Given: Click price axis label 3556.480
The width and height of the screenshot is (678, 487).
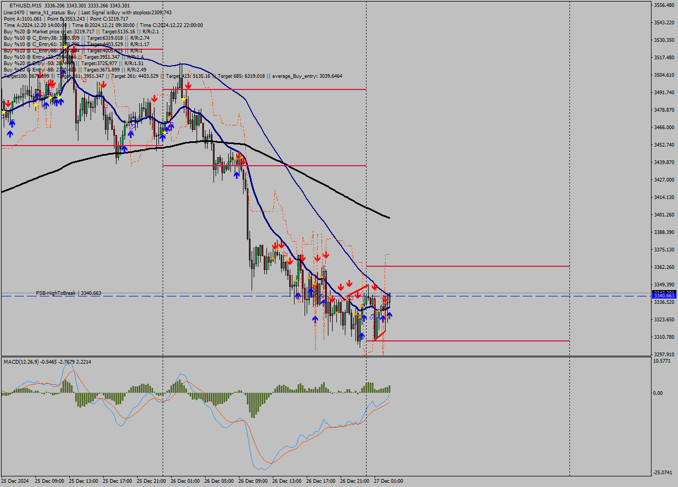Looking at the screenshot, I should [664, 5].
